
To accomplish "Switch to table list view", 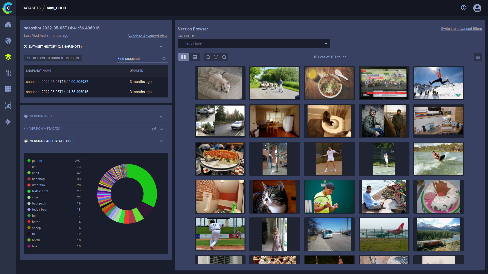I will [195, 57].
